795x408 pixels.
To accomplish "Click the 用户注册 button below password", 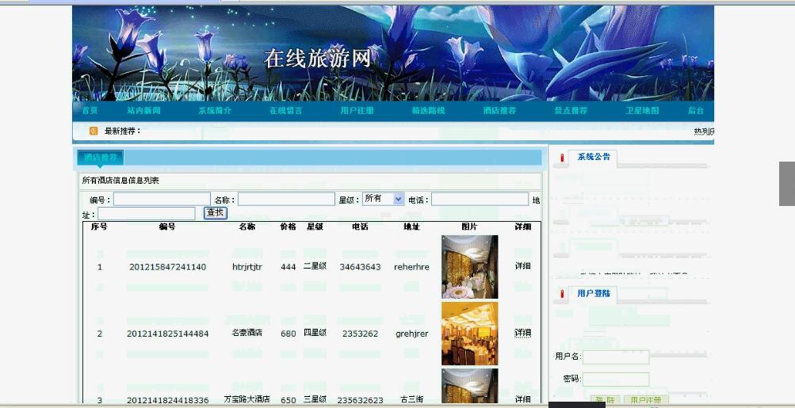I will (x=646, y=400).
